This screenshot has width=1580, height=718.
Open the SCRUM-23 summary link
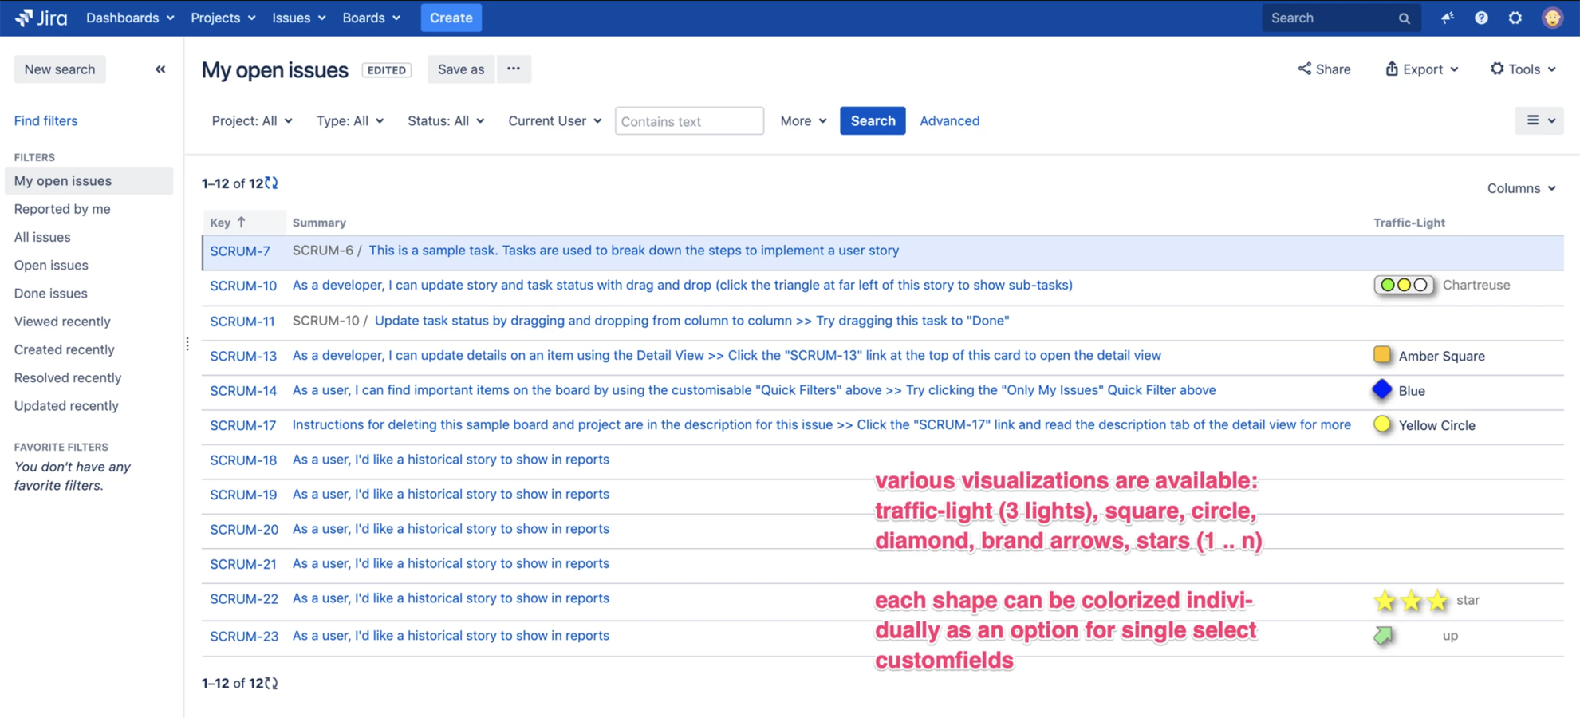click(451, 636)
